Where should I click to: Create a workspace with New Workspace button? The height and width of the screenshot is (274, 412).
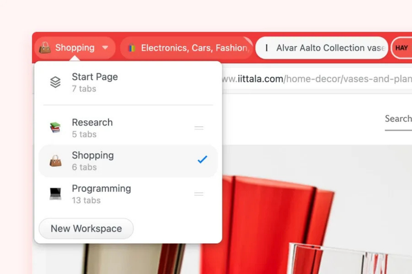(86, 229)
